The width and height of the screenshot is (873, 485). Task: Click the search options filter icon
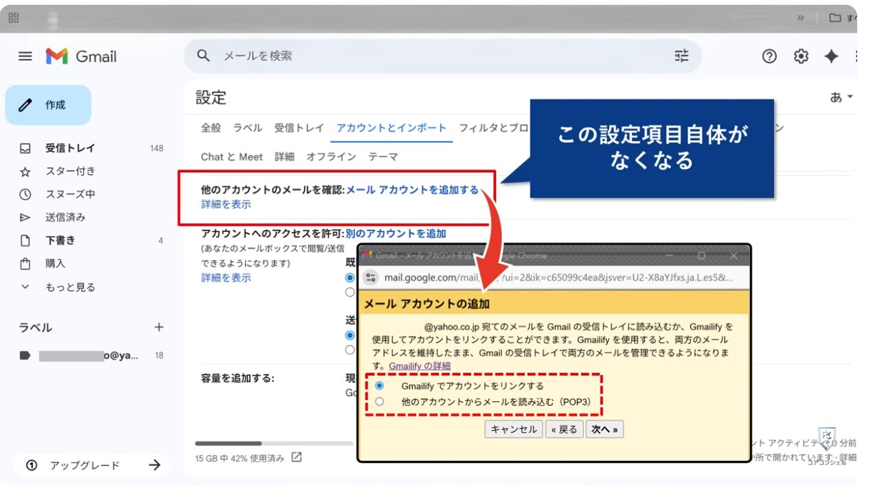[x=681, y=56]
